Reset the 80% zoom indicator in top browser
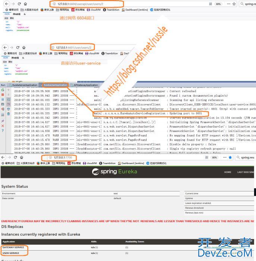Screen dimensions: 256x261 point(218,4)
